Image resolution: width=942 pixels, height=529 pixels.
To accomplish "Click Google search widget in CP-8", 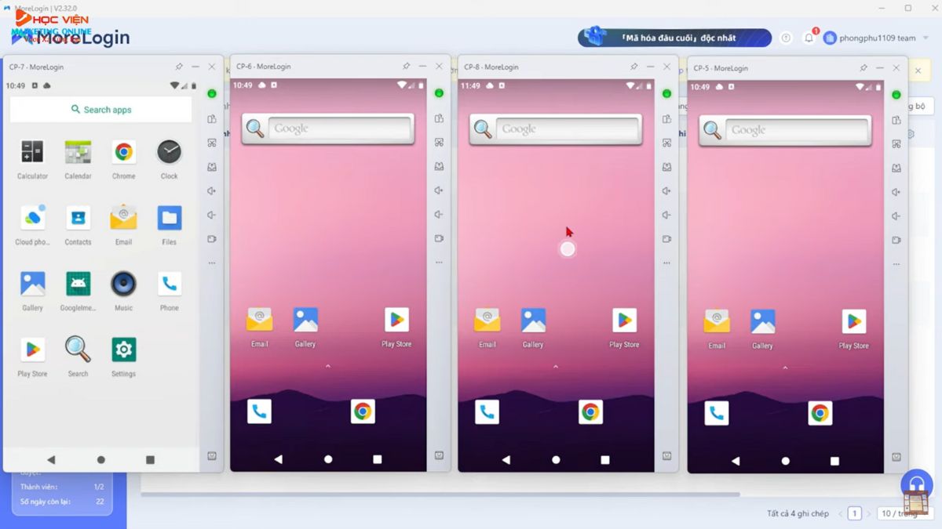I will (x=556, y=129).
